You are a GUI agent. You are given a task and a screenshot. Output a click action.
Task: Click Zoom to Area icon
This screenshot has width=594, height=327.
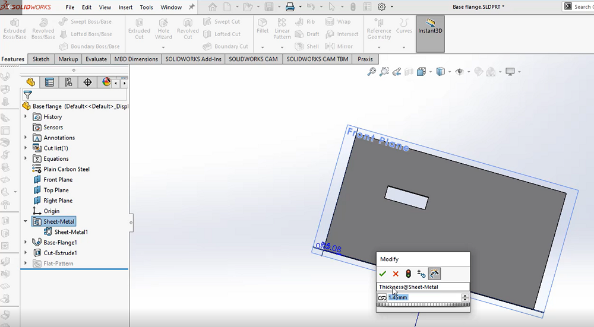point(384,72)
